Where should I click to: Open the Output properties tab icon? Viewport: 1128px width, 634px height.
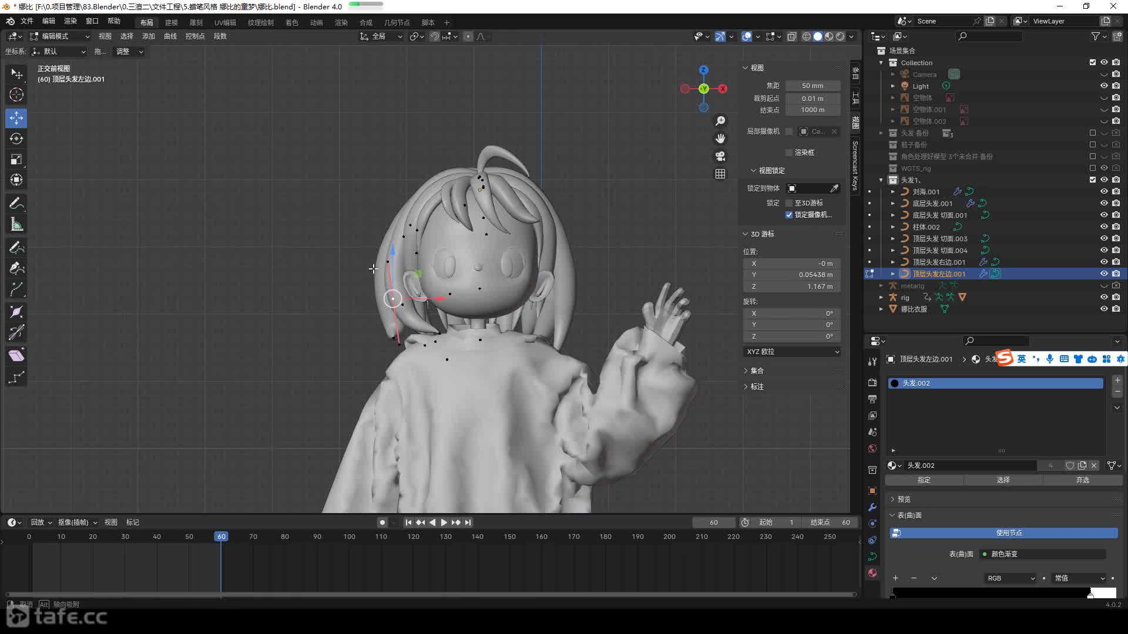click(872, 399)
